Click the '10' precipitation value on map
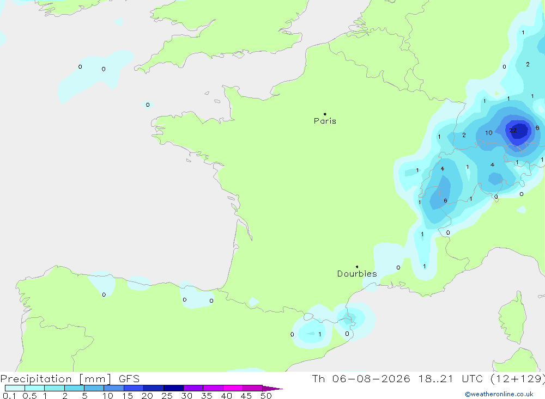This screenshot has height=399, width=545. [489, 133]
